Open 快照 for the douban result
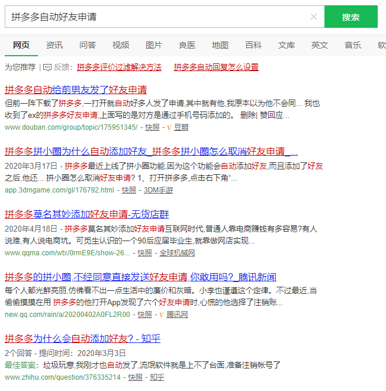This screenshot has width=386, height=391. coord(152,127)
